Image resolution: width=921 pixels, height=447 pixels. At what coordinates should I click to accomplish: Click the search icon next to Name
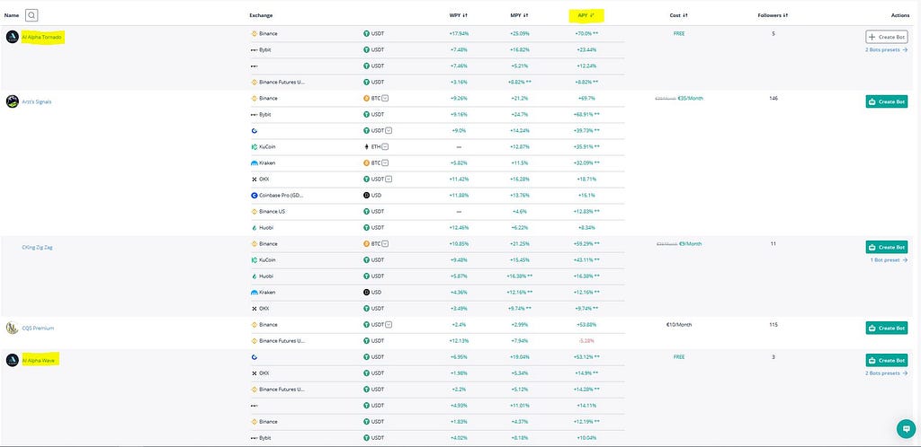click(x=31, y=15)
